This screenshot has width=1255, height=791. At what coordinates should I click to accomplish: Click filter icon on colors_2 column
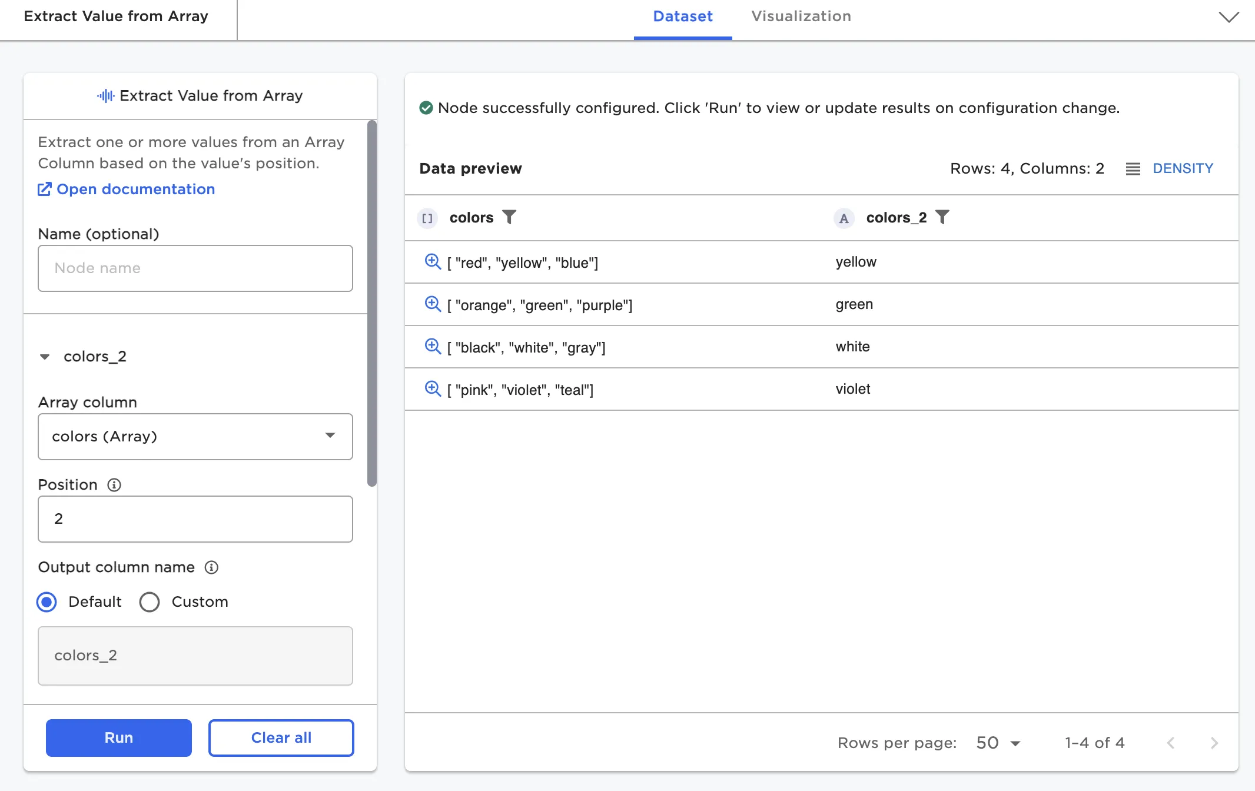[942, 217]
